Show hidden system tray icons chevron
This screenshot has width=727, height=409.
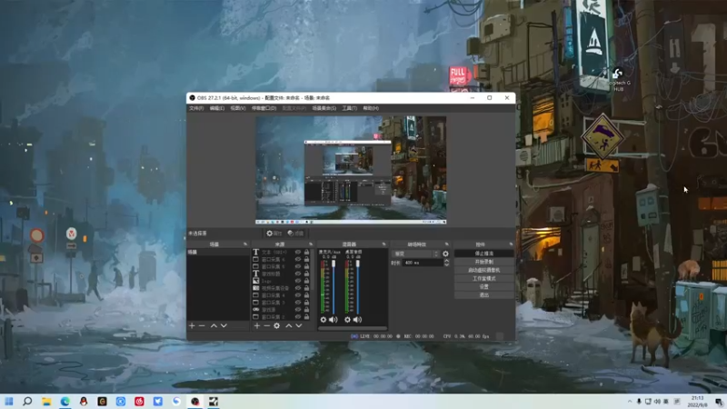[x=629, y=402]
